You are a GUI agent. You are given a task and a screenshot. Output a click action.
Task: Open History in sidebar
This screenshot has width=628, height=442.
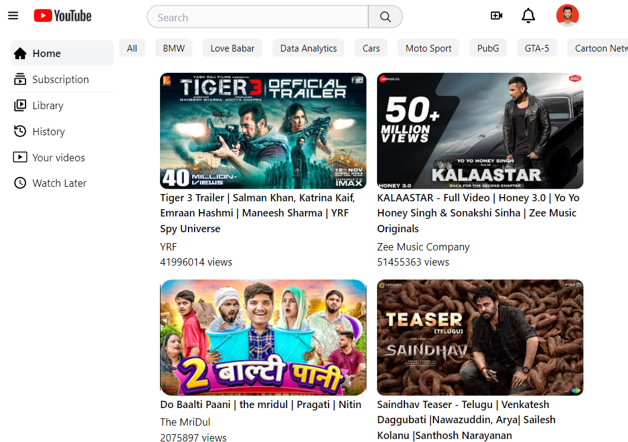62,132
